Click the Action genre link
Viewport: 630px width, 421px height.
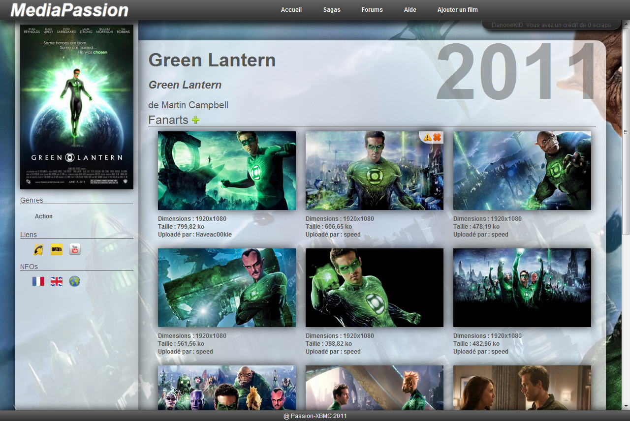44,216
